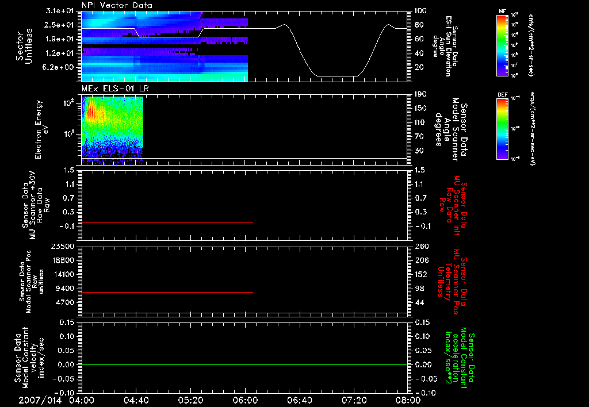Select the green "Model Constant acceleration" title
This screenshot has height=407, width=589.
point(460,358)
